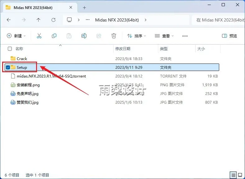Expand chevron after Midas NFX breadcrumb
Image resolution: width=245 pixels, height=179 pixels.
pos(146,20)
